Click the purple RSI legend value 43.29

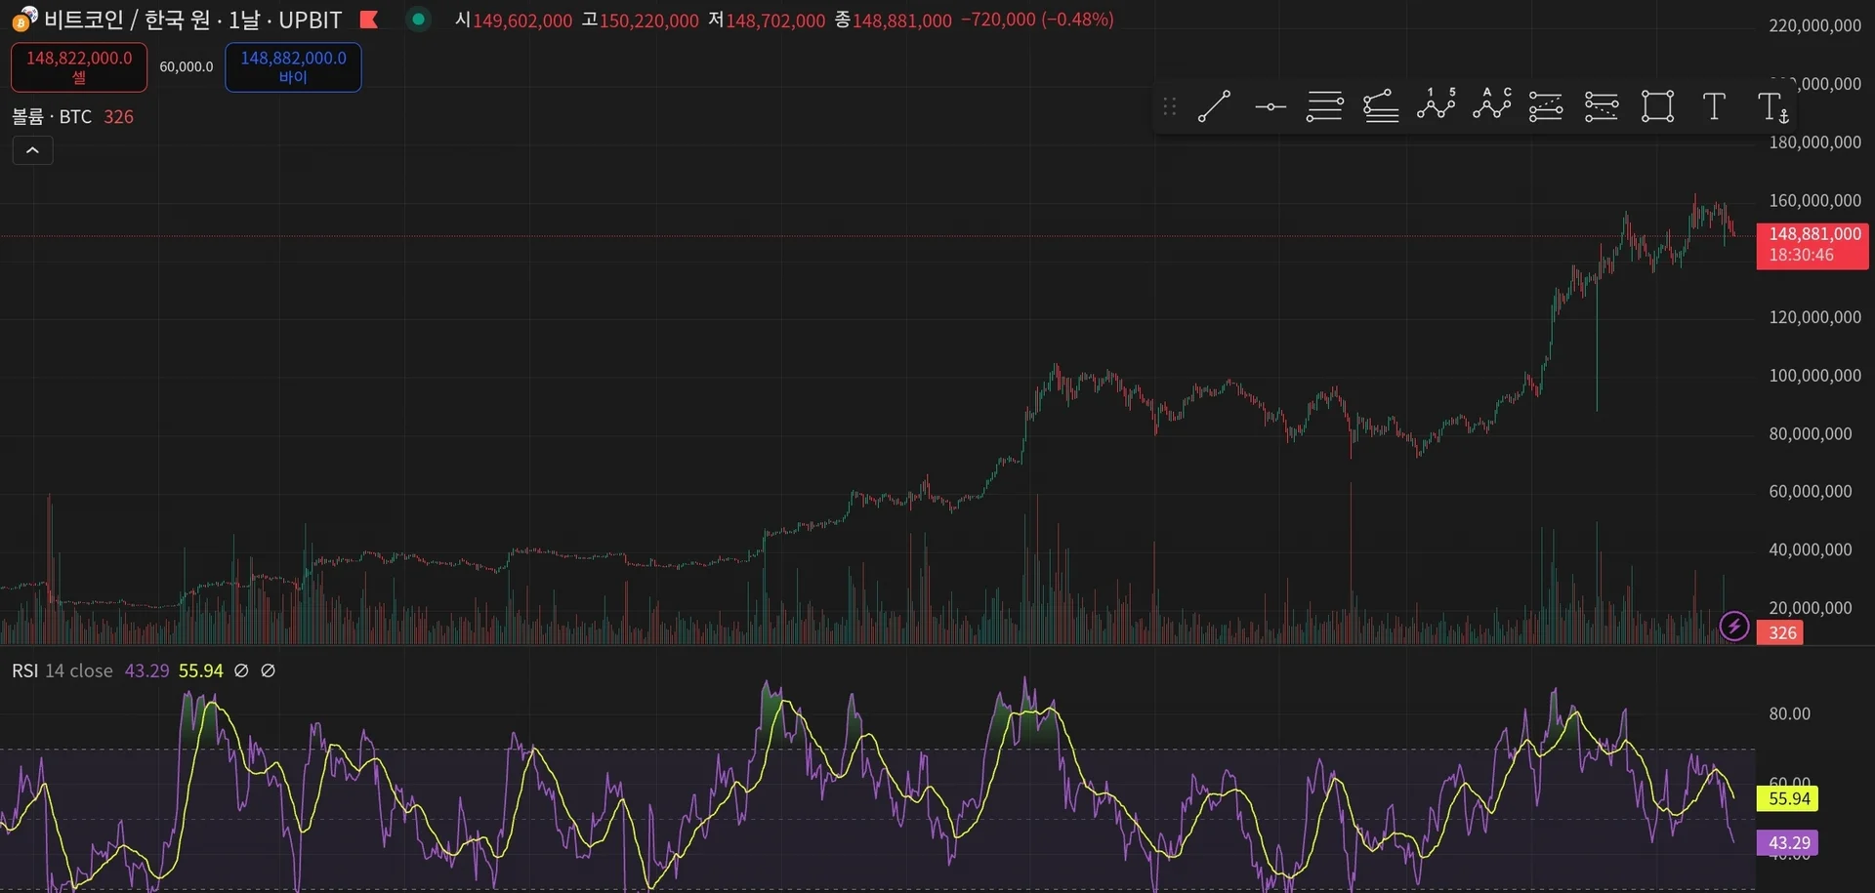(x=146, y=671)
